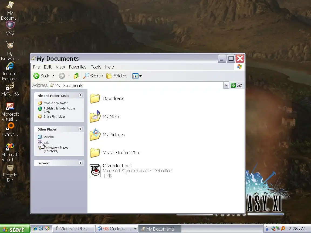Click the Go button
The width and height of the screenshot is (311, 233).
click(236, 85)
